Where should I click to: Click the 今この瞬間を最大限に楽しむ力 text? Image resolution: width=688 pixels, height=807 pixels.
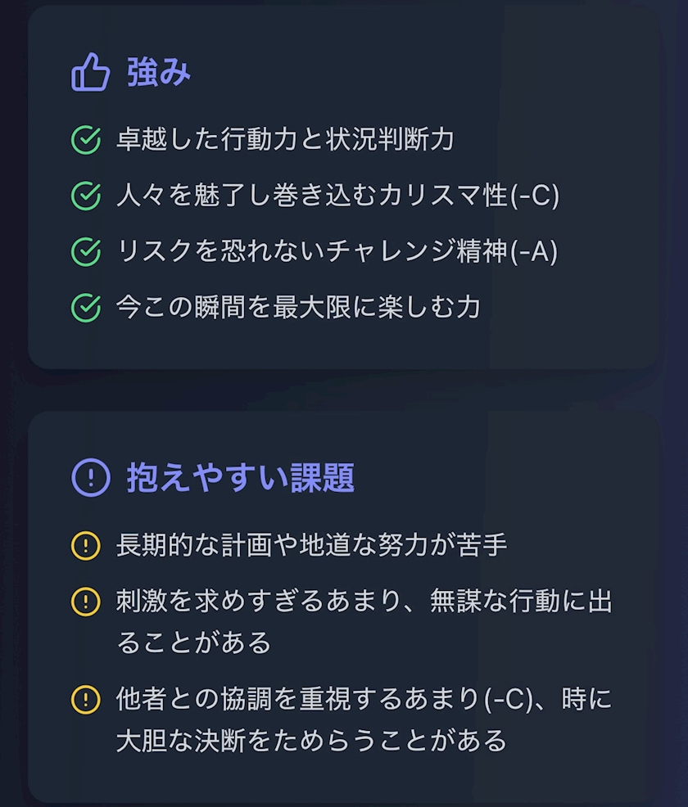point(298,307)
